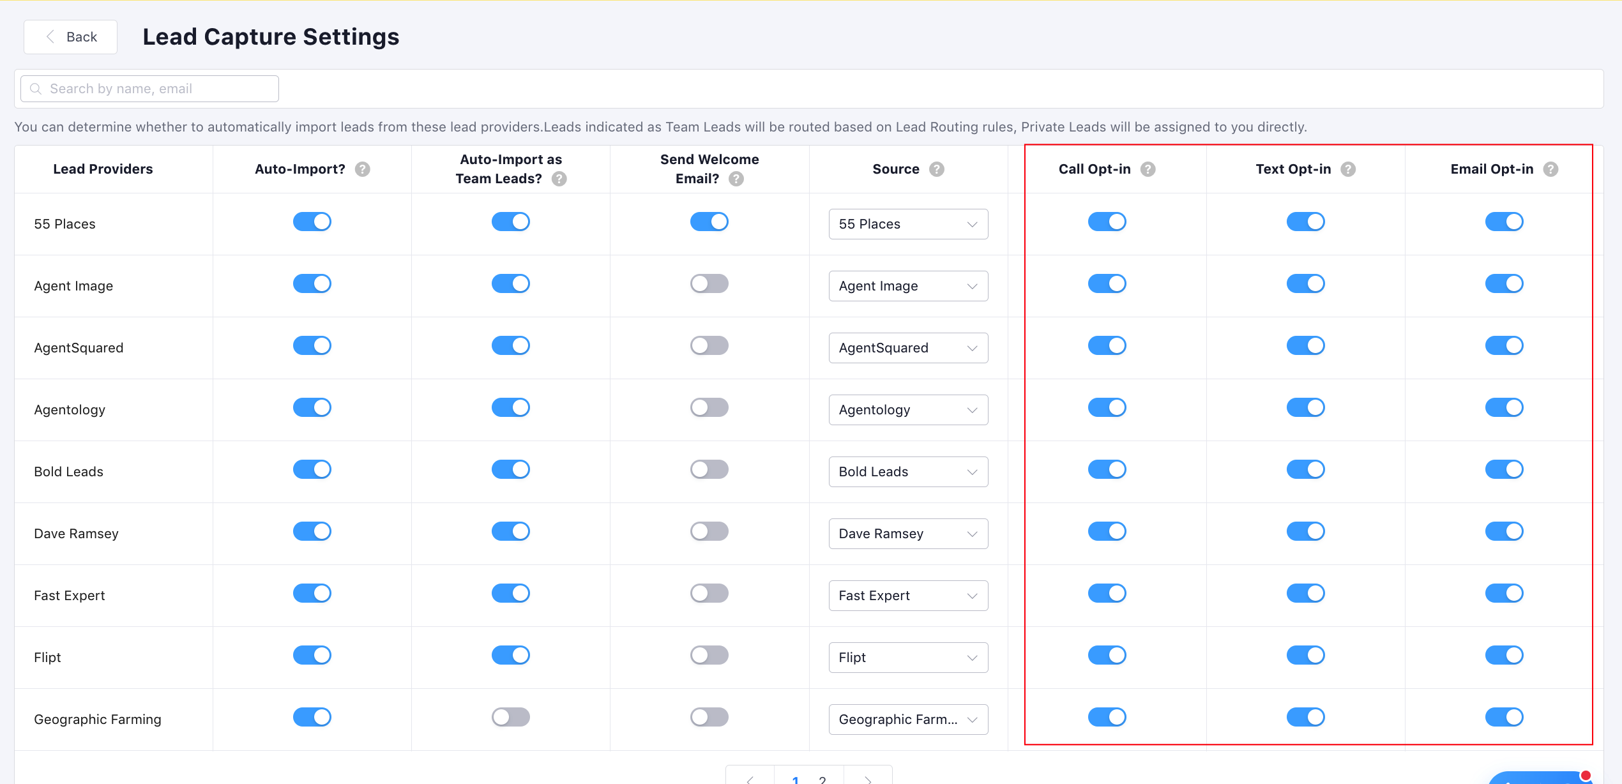Toggle Email Opt-in for Geographic Farming
The height and width of the screenshot is (784, 1622).
1505,717
